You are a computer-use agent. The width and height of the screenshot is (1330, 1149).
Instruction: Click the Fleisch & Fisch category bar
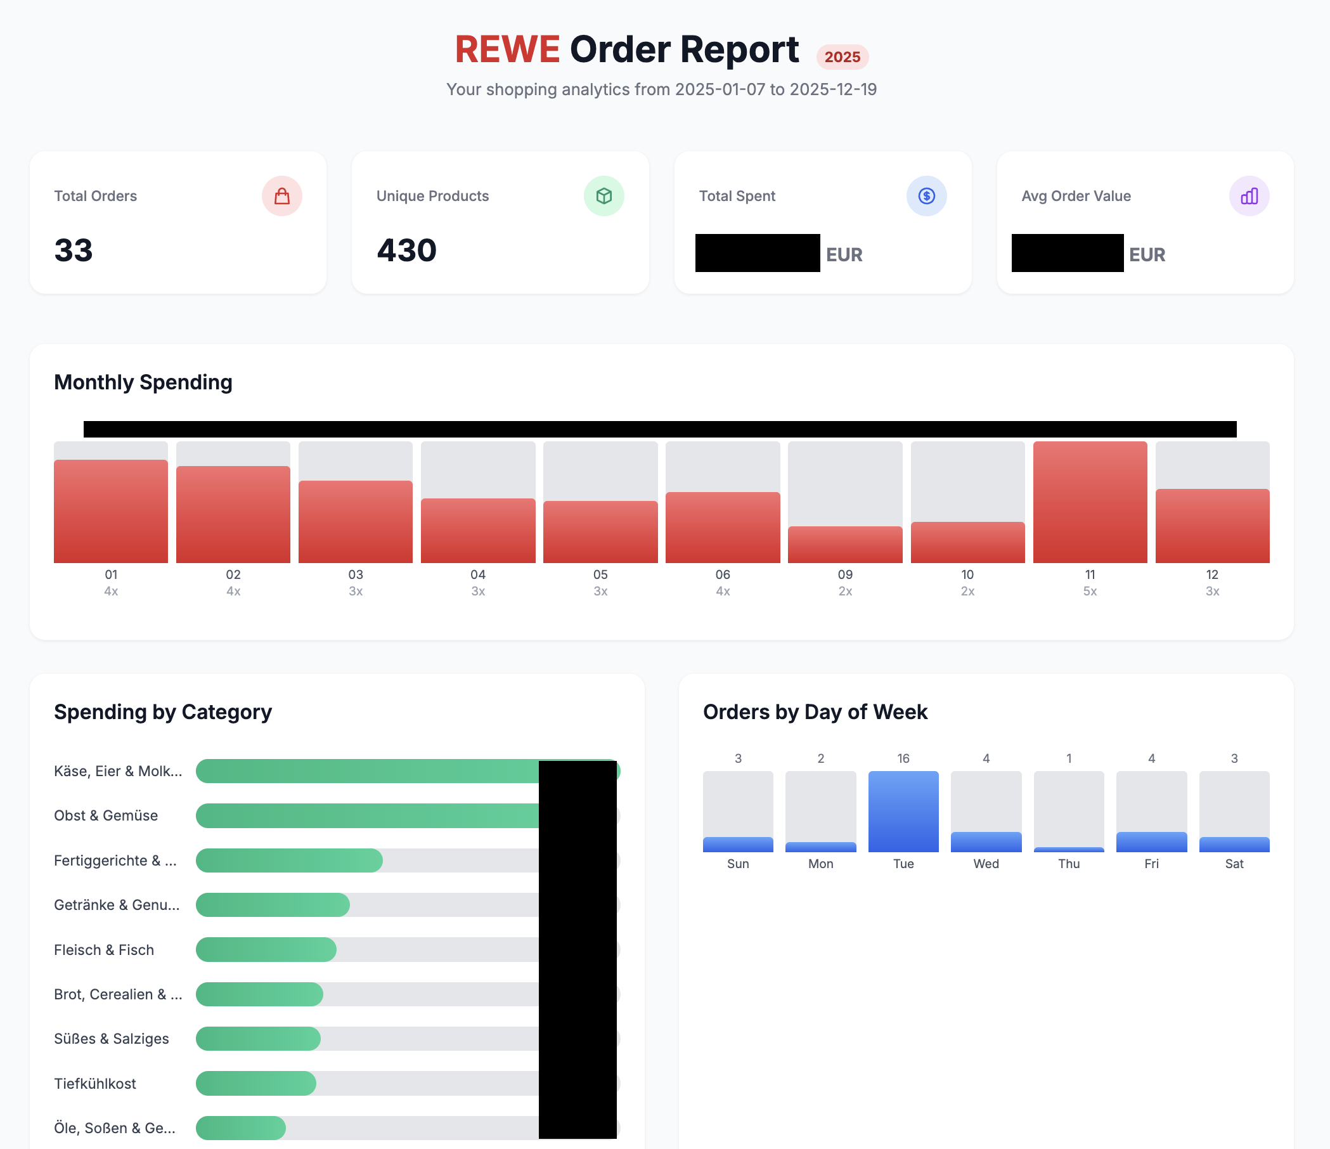coord(266,949)
